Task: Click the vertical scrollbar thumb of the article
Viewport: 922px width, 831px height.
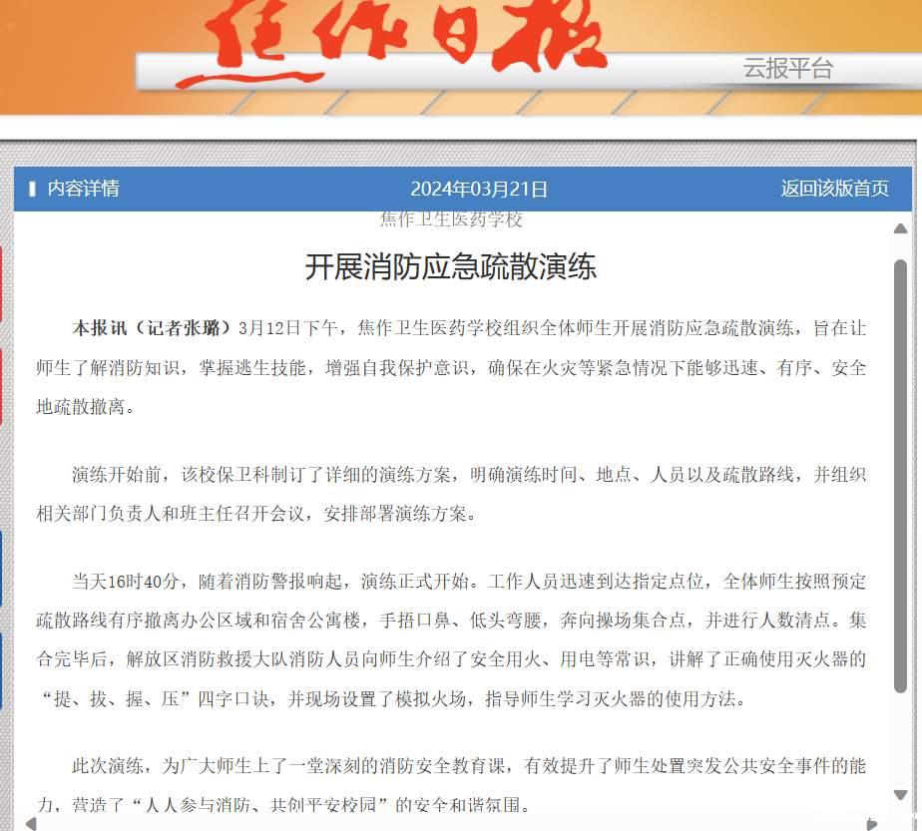Action: point(900,477)
